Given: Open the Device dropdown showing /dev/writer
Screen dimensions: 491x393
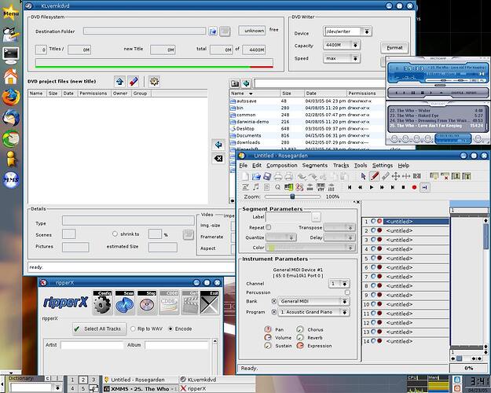Looking at the screenshot, I should point(347,31).
